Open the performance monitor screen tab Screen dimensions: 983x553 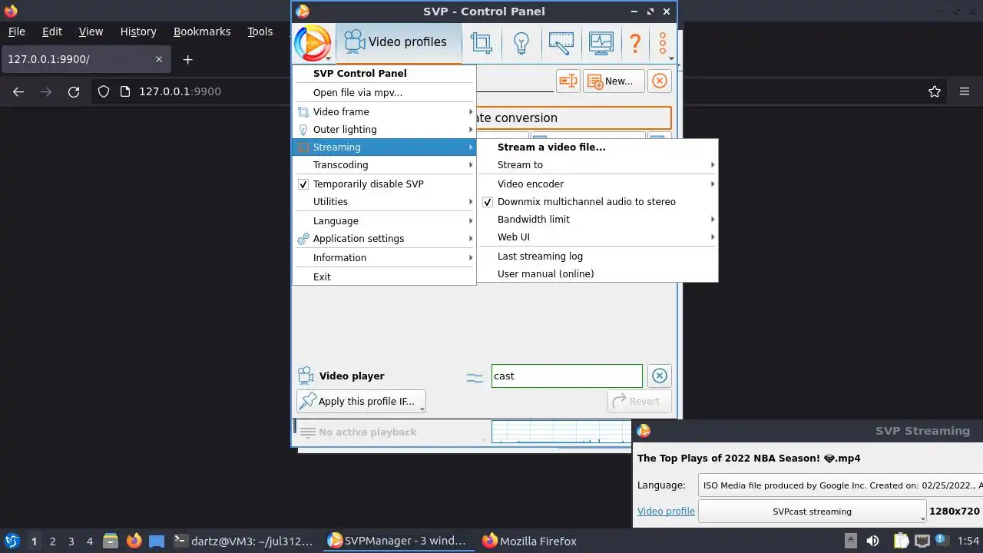pyautogui.click(x=601, y=42)
